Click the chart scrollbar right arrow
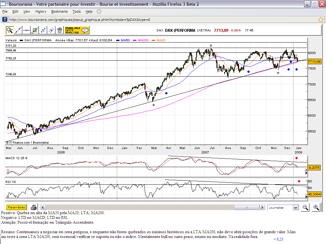Screen dimensions: 326x244 tap(262, 207)
